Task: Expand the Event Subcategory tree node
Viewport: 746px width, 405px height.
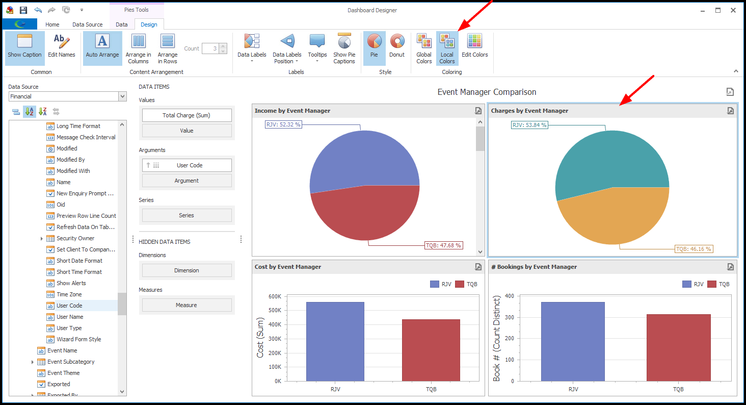Action: click(33, 362)
